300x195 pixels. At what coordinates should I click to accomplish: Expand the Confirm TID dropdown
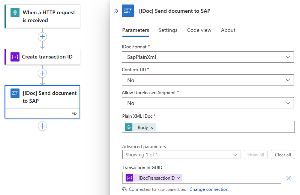[x=208, y=80]
